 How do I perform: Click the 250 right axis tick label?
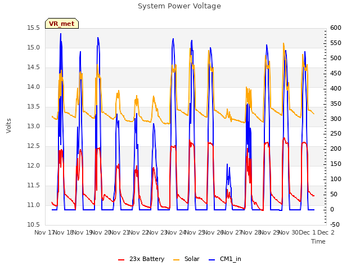336,134
